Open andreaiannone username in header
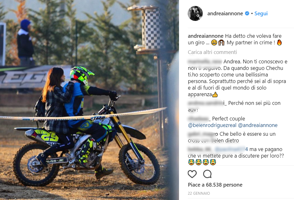 225,13
